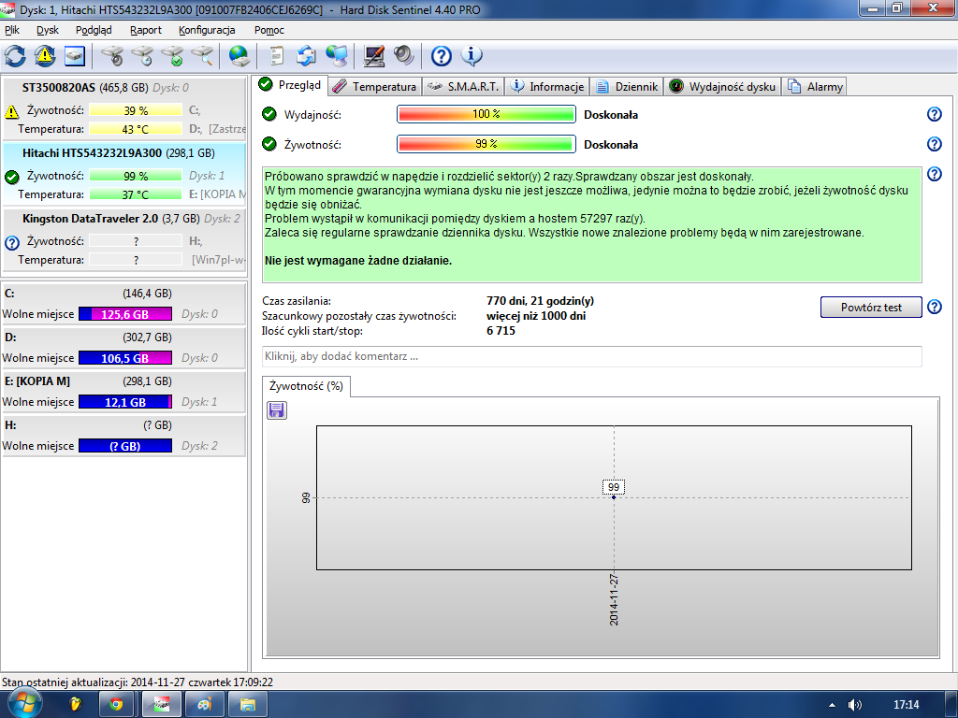
Task: Click the Żywotność 99 % gradient bar
Action: pyautogui.click(x=486, y=144)
